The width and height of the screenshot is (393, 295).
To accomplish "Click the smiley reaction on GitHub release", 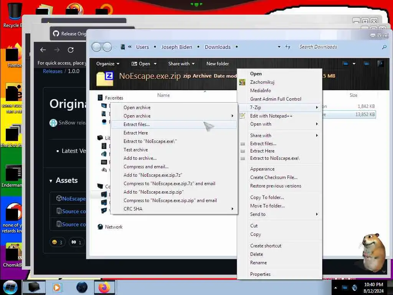I will 57,242.
